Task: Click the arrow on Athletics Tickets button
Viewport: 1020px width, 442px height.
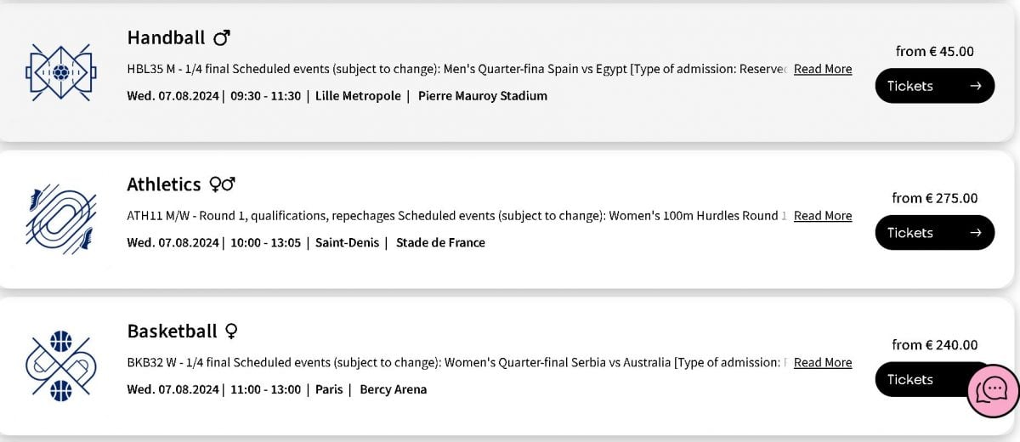Action: click(975, 233)
